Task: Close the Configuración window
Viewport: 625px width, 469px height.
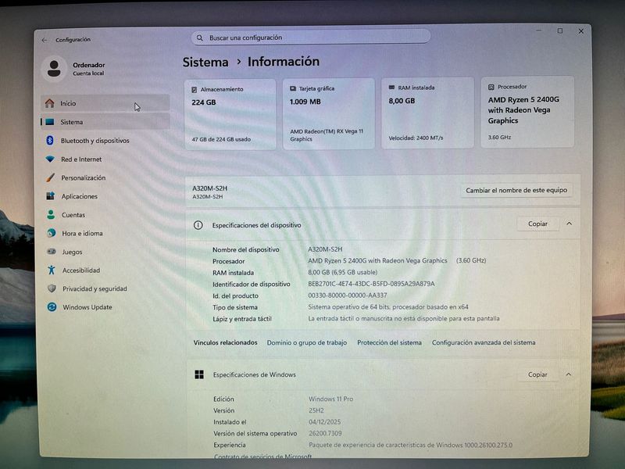Action: pyautogui.click(x=580, y=31)
